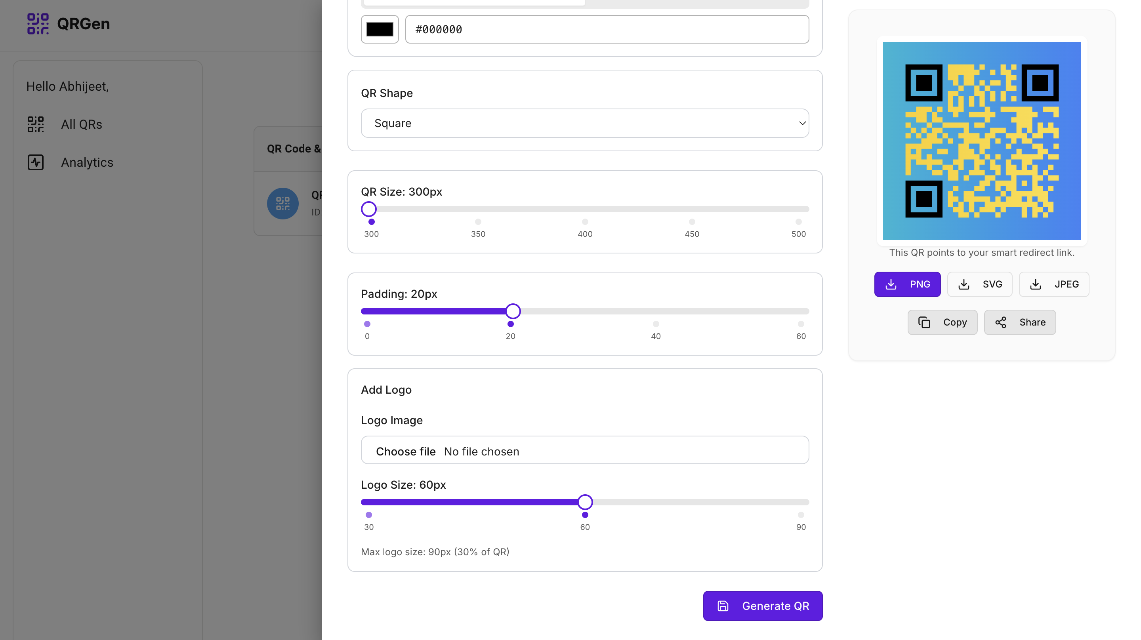This screenshot has width=1141, height=640.
Task: Click the save icon on Generate QR
Action: pyautogui.click(x=723, y=606)
